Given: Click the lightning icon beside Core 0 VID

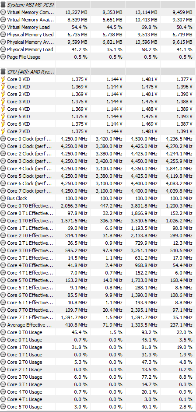Looking at the screenshot, I should [x=3, y=79].
